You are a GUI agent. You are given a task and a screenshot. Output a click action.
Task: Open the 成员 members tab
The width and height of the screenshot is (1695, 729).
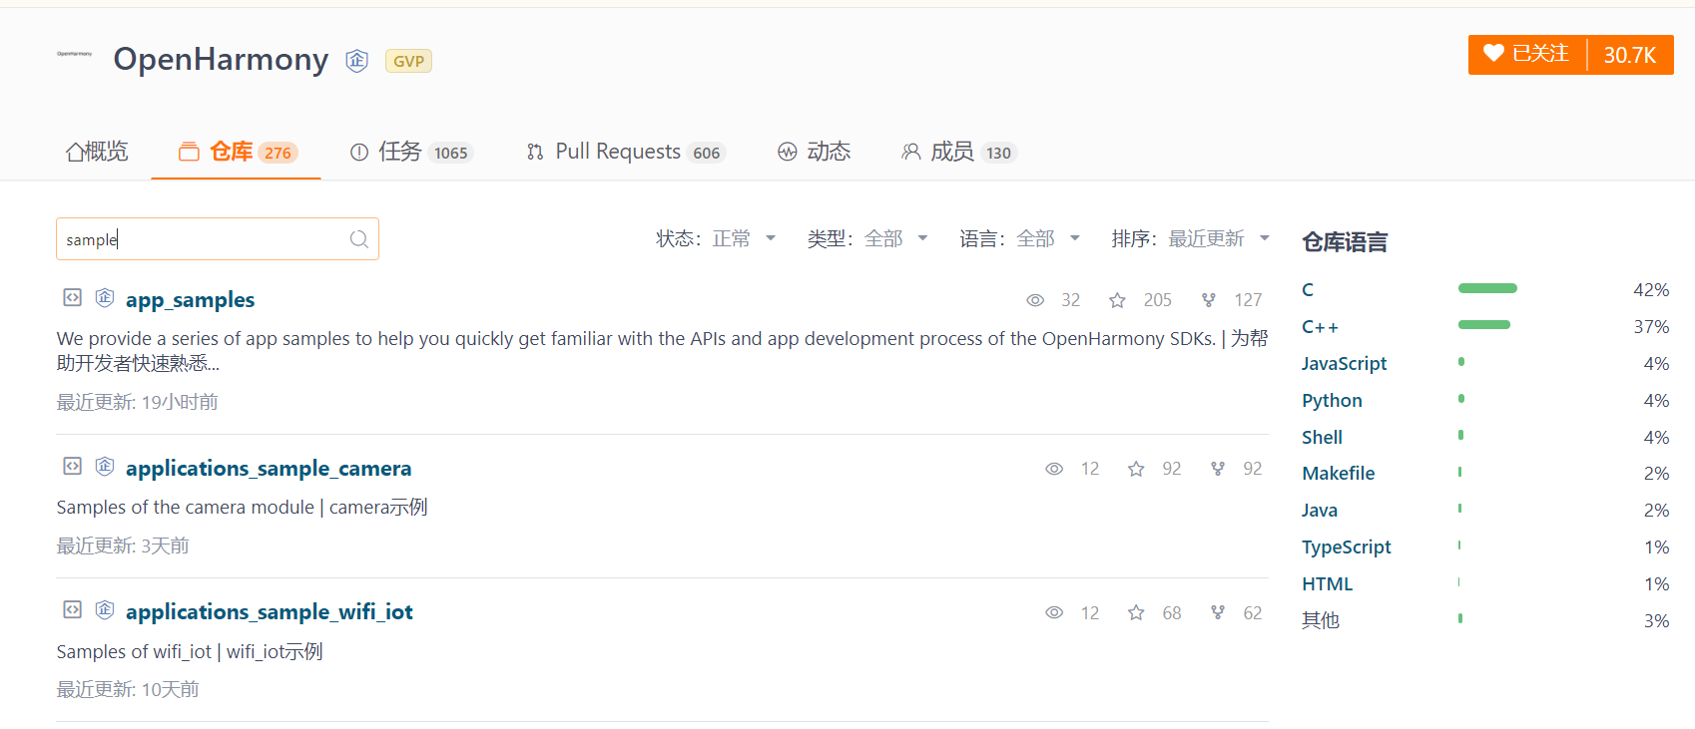click(x=958, y=152)
